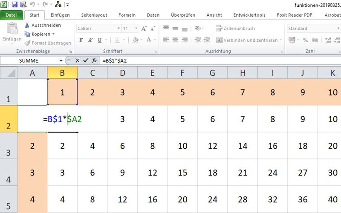
Task: Open the Foxit Reader PDF tab
Action: click(x=294, y=15)
